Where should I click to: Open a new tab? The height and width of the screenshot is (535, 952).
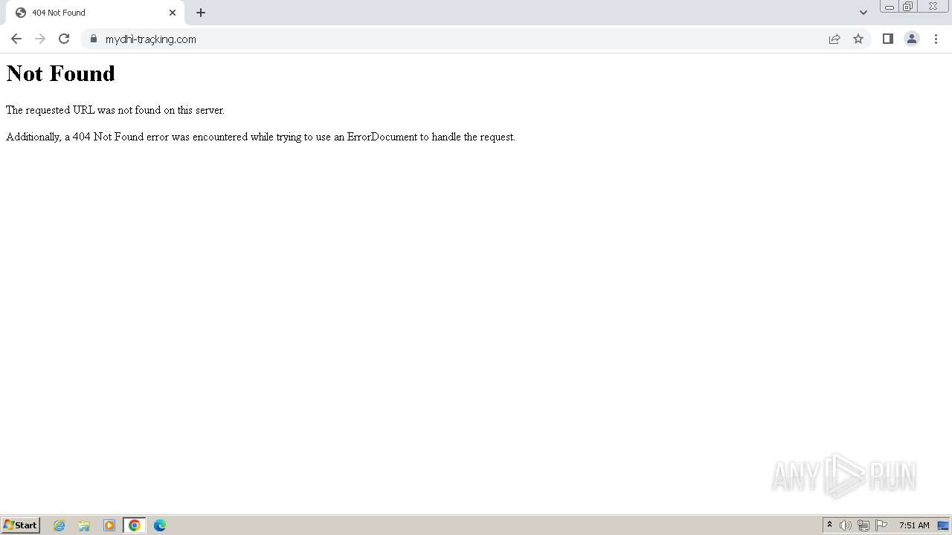coord(201,13)
